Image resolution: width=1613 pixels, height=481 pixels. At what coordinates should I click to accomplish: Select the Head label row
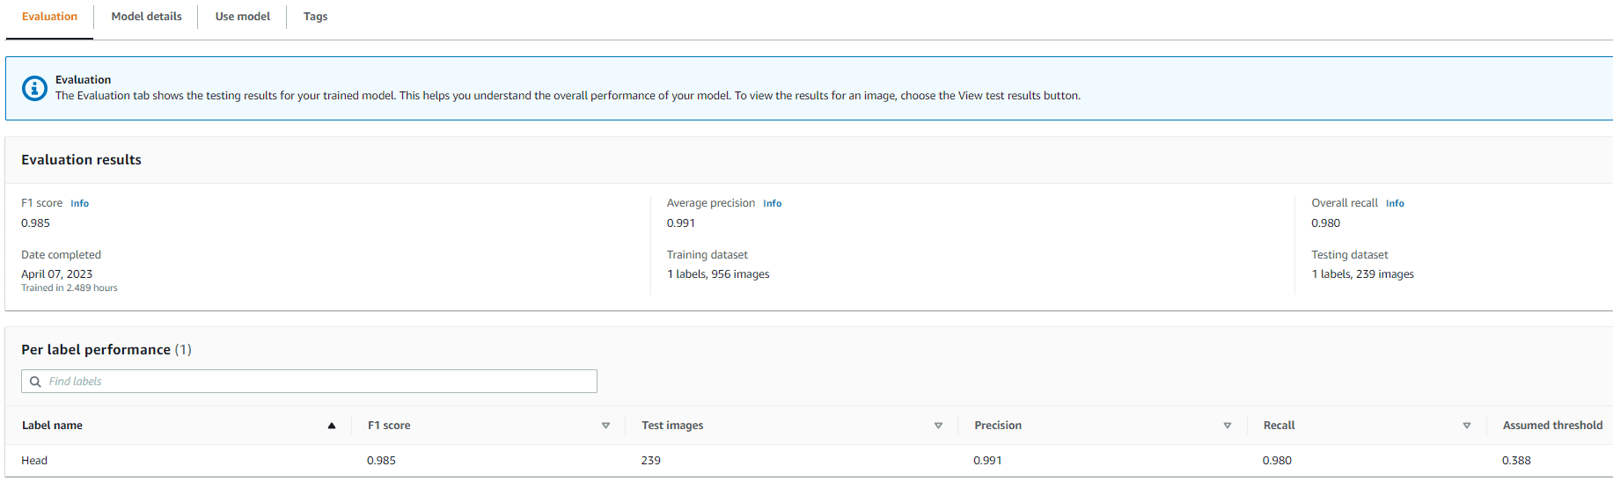coord(34,461)
